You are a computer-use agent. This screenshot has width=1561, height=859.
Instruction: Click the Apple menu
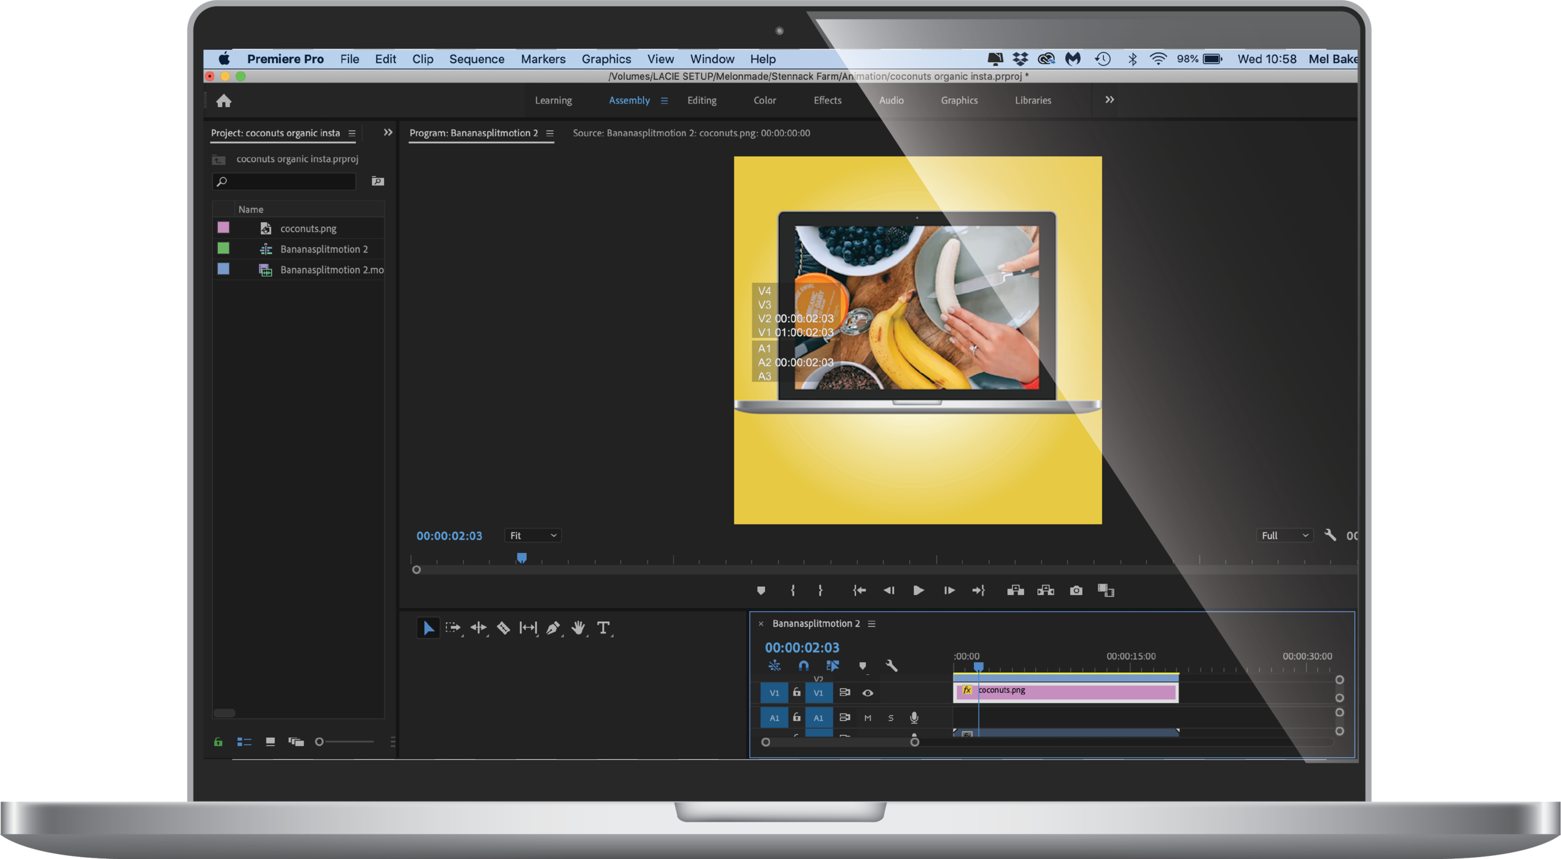(x=224, y=59)
